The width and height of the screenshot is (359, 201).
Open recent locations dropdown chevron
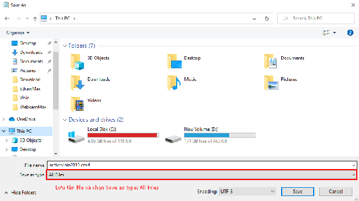[27, 19]
